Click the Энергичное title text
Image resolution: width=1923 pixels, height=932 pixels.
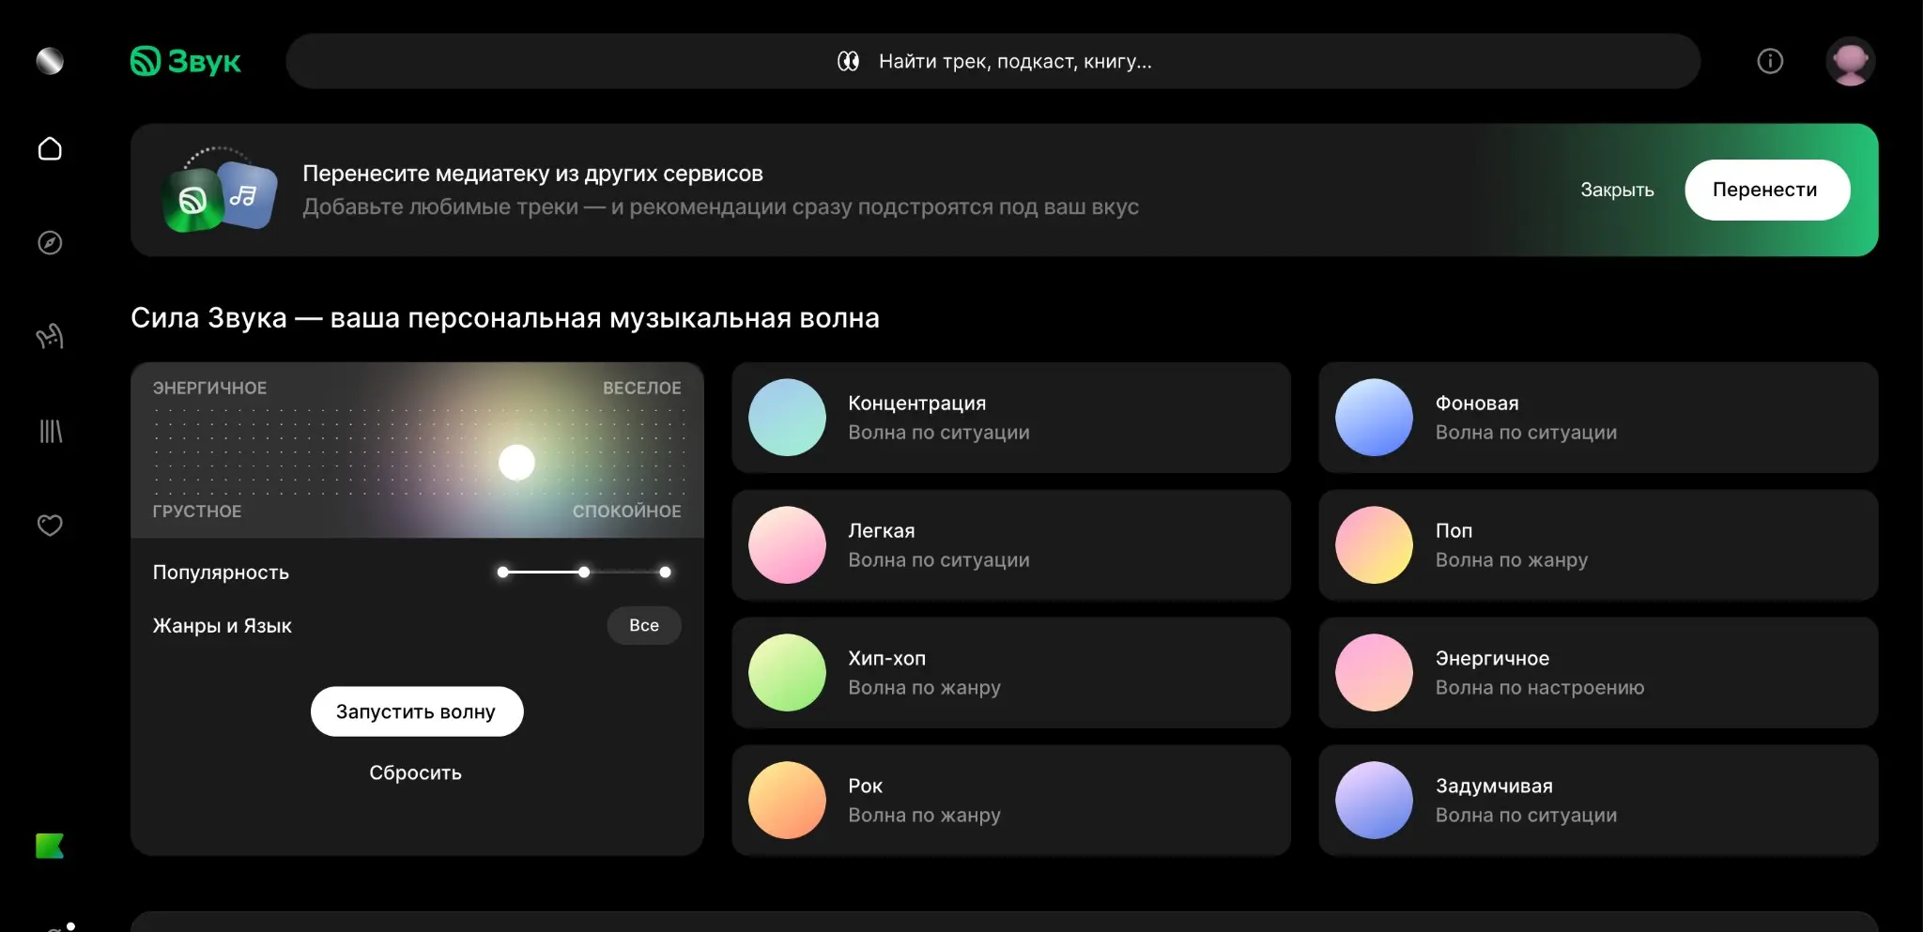pos(1492,658)
